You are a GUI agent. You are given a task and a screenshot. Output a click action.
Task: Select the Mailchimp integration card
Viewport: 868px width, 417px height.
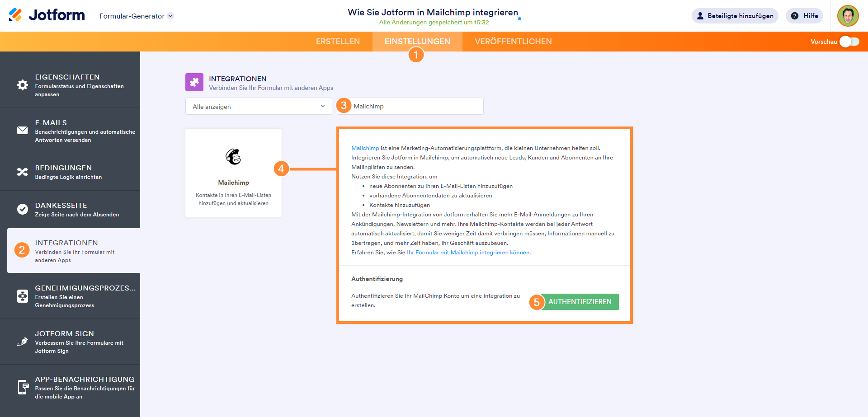[233, 173]
